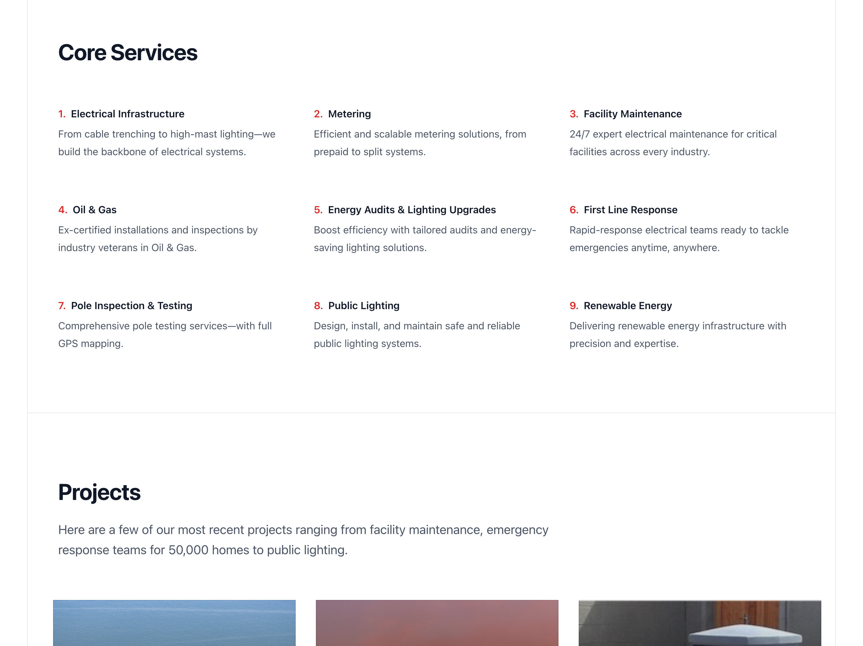Click the red number 9 marker
This screenshot has width=863, height=646.
(x=574, y=305)
